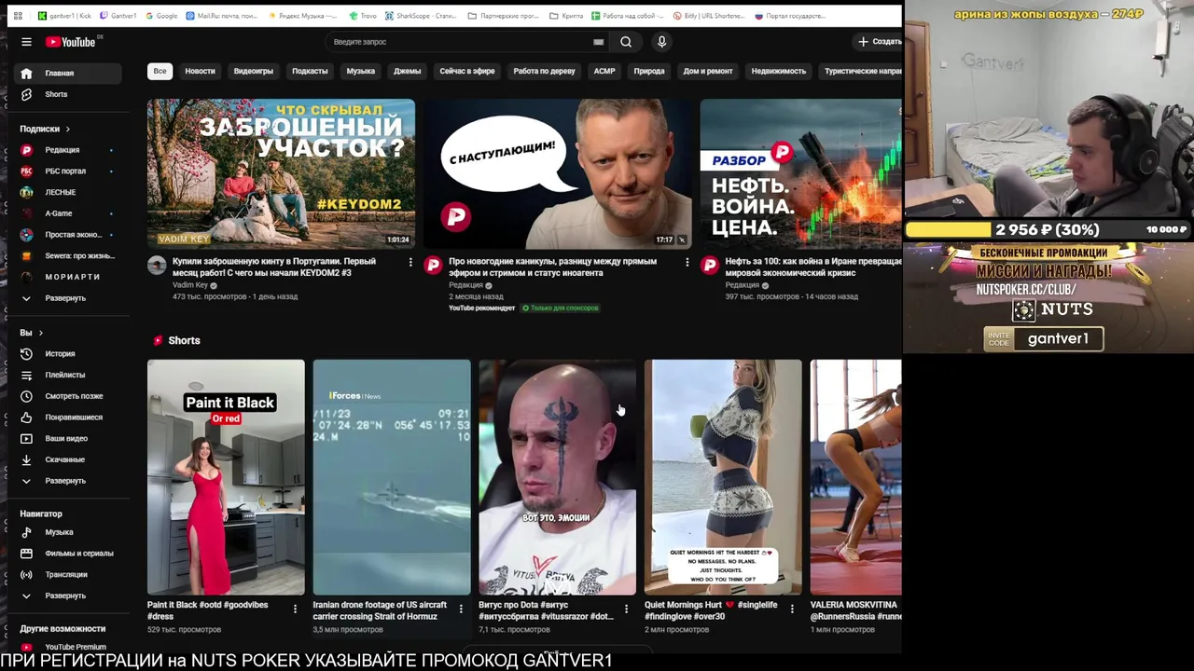Open the Заброшеный участок video thumbnail
Image resolution: width=1194 pixels, height=671 pixels.
coord(281,173)
